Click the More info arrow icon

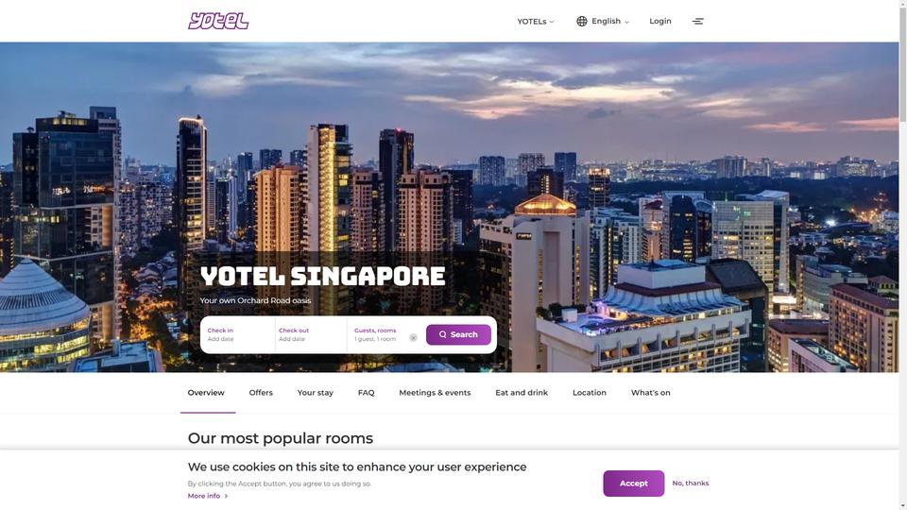tap(226, 496)
